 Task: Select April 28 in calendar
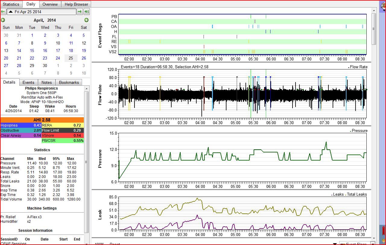pyautogui.click(x=19, y=66)
